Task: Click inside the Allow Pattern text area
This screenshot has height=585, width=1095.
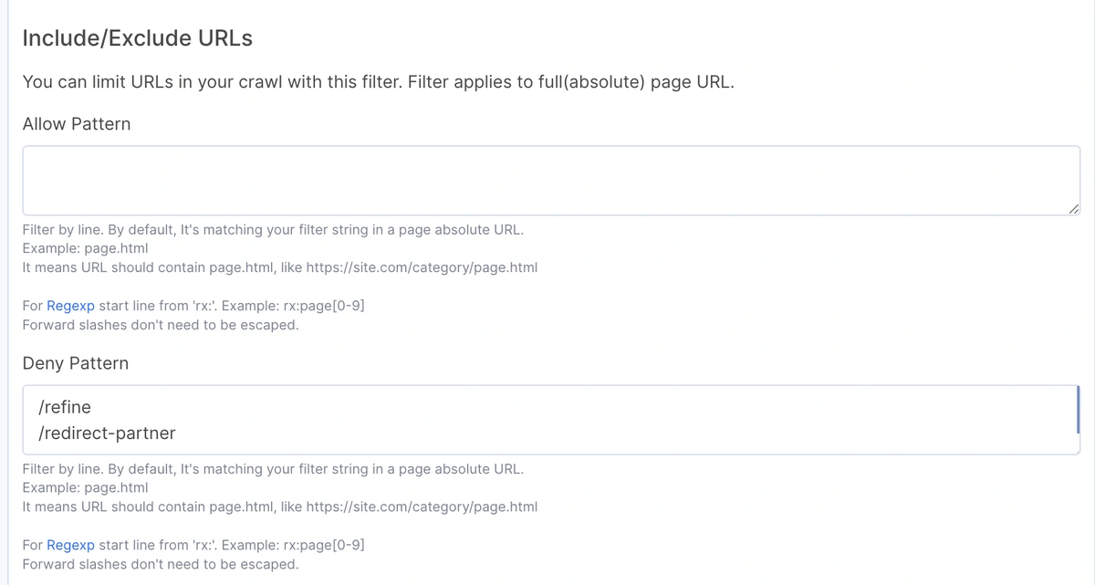Action: (547, 181)
